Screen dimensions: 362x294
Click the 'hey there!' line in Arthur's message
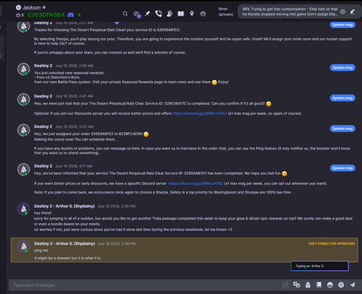[x=43, y=213]
